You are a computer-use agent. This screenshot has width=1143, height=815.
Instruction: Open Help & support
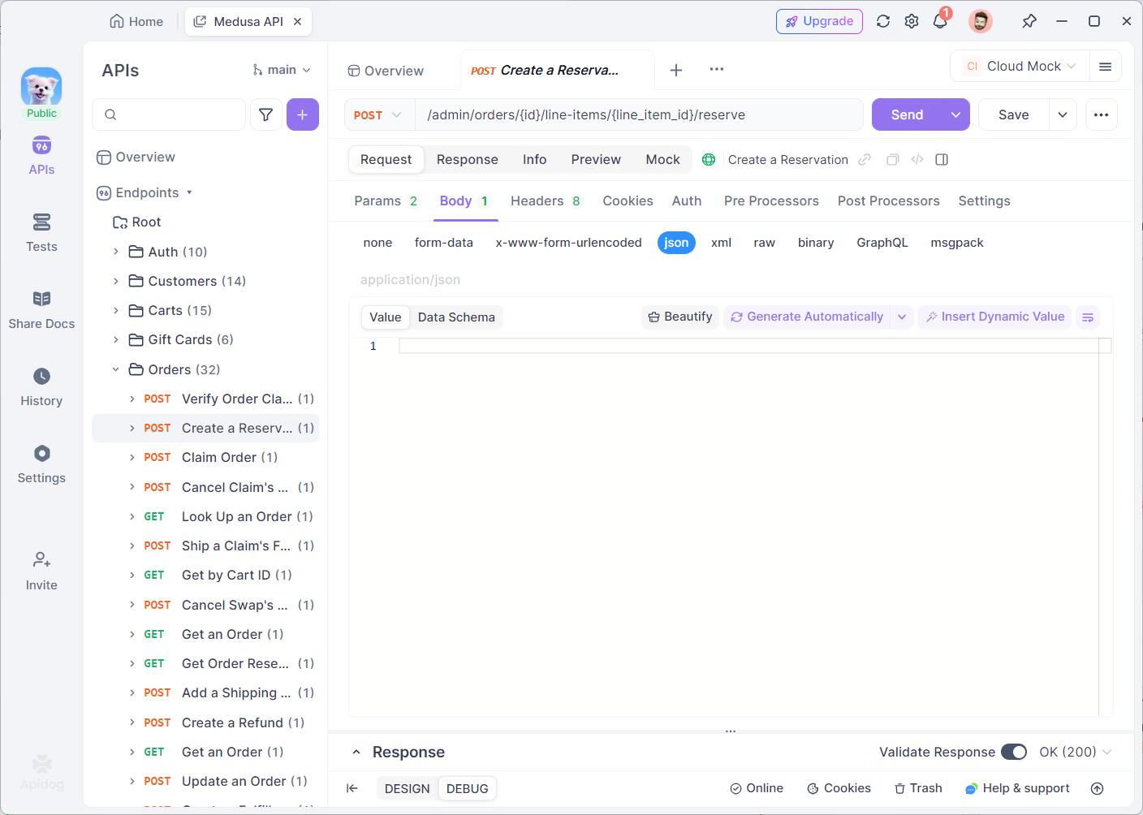1017,788
